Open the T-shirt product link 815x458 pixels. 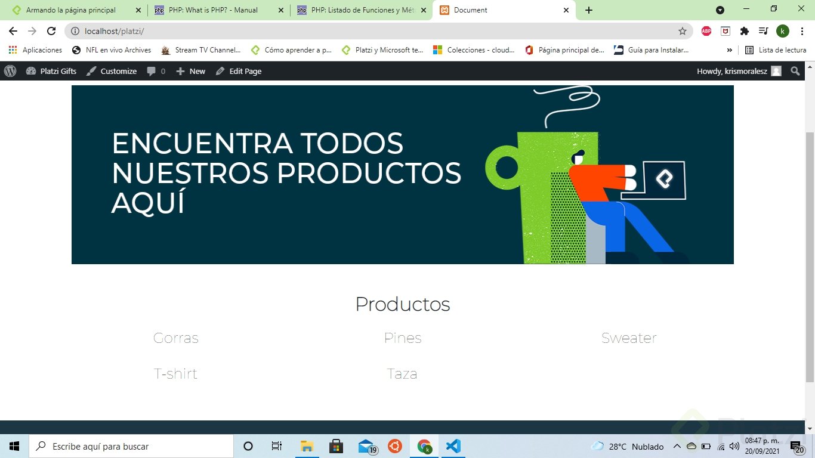coord(175,374)
